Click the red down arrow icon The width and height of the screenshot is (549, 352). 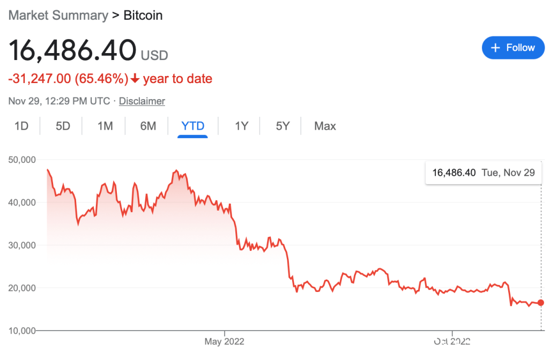click(x=135, y=79)
